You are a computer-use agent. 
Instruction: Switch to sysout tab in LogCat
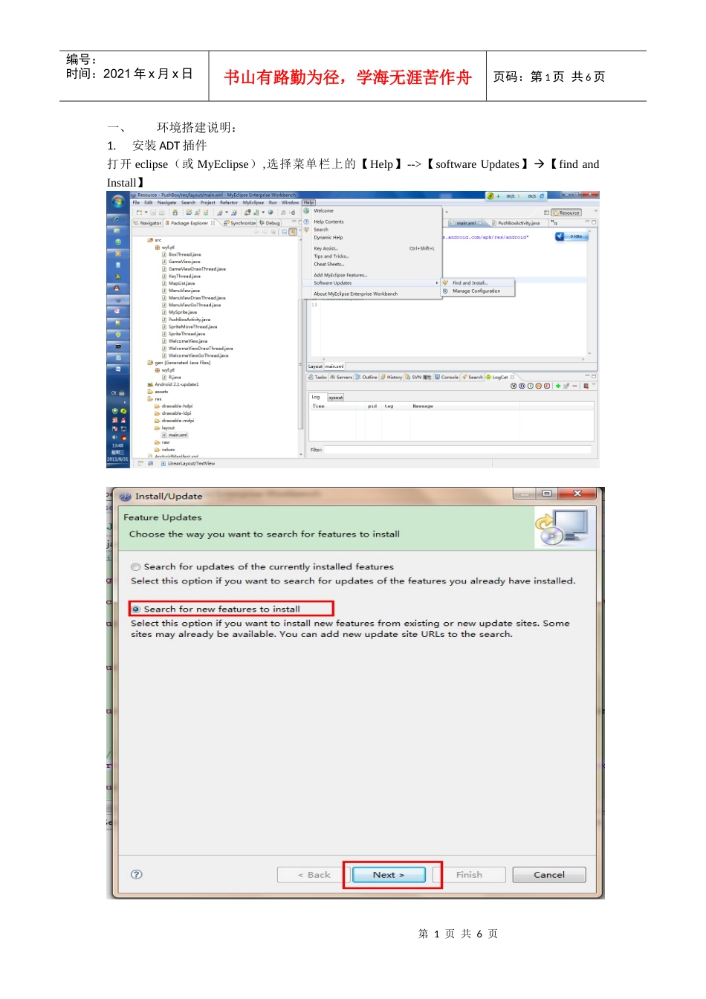pyautogui.click(x=336, y=398)
